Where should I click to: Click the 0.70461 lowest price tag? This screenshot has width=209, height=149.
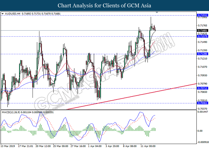point(201,103)
